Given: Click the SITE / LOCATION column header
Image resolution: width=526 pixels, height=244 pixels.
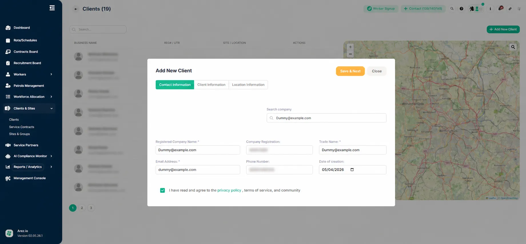Looking at the screenshot, I should coord(234,43).
